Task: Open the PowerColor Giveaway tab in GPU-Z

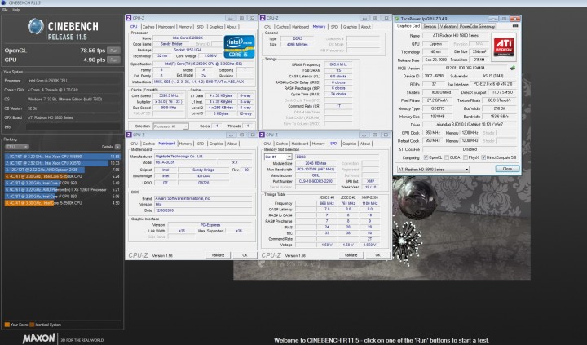Action: pos(477,26)
